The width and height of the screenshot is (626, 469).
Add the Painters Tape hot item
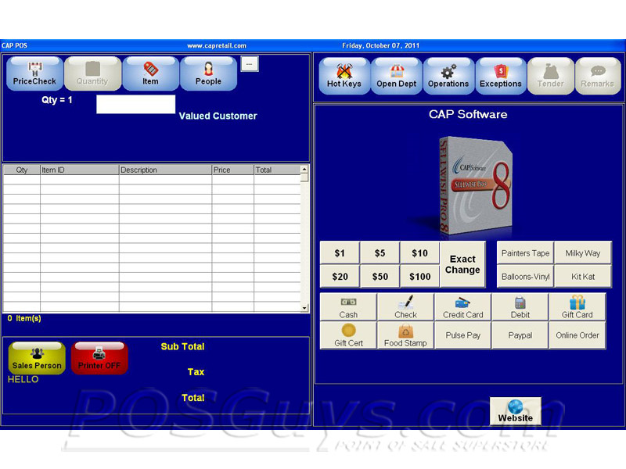(x=525, y=252)
